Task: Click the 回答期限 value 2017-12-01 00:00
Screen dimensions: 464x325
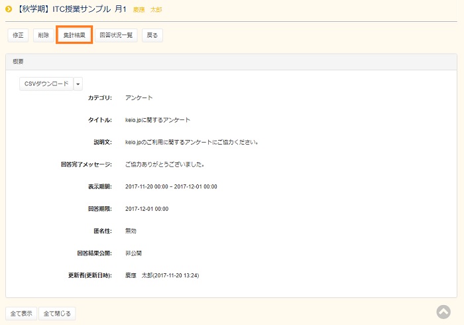Action: [146, 209]
